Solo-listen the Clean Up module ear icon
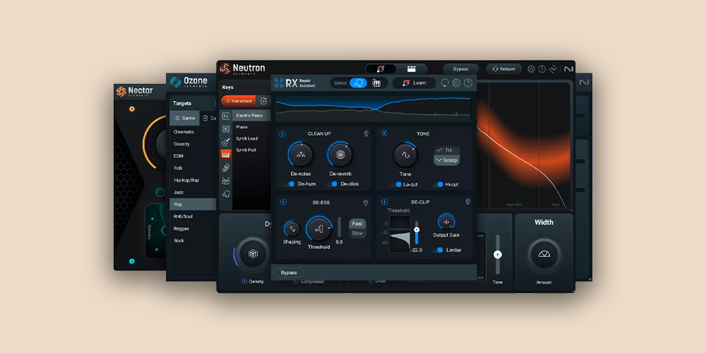The image size is (706, 353). click(366, 133)
